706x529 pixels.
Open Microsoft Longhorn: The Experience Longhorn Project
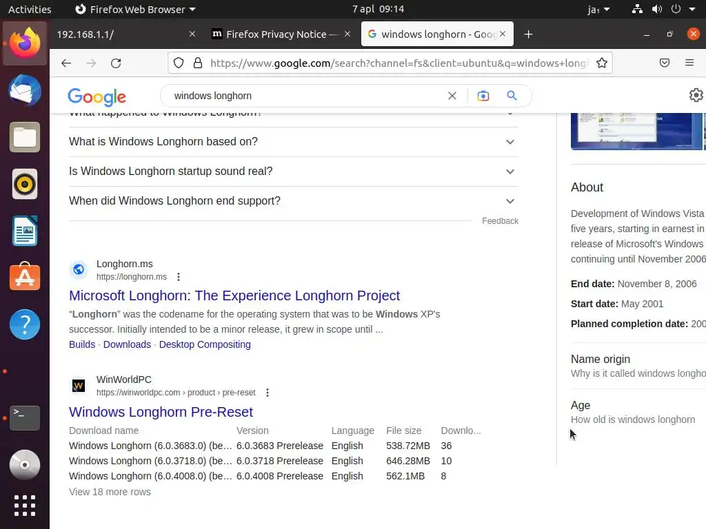point(234,295)
